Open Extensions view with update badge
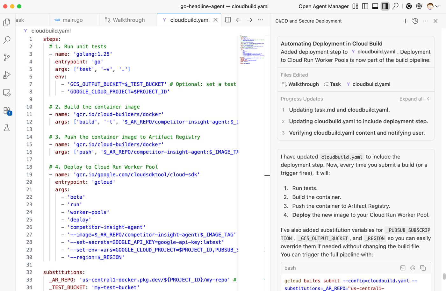The image size is (446, 291). (7, 110)
